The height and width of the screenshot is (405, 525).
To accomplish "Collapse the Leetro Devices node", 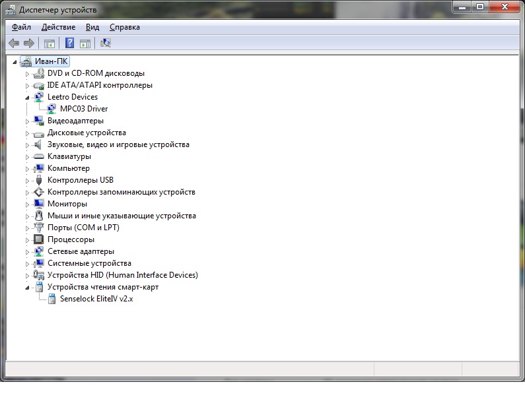I will 28,98.
